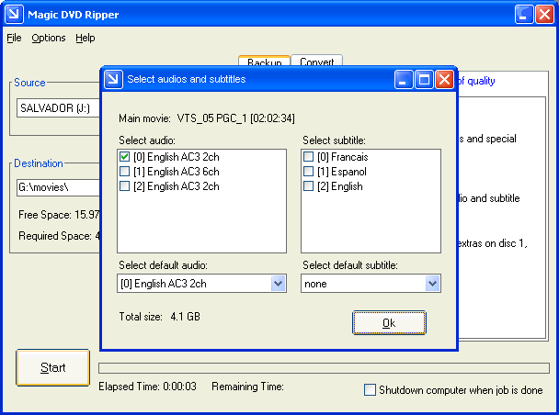The width and height of the screenshot is (559, 415).
Task: Click the icon in the Select audios dialog title
Action: click(114, 79)
